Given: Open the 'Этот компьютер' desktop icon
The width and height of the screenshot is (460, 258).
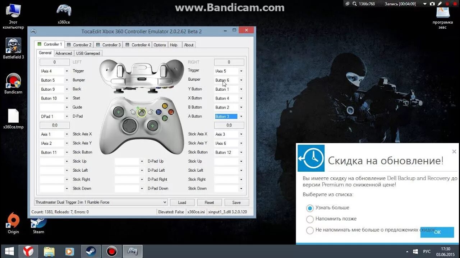Looking at the screenshot, I should tap(13, 16).
